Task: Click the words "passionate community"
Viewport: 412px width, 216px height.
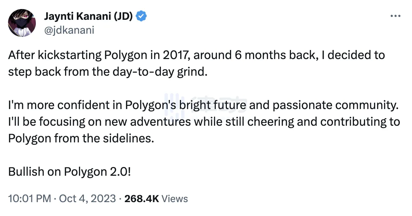Action: coord(335,106)
